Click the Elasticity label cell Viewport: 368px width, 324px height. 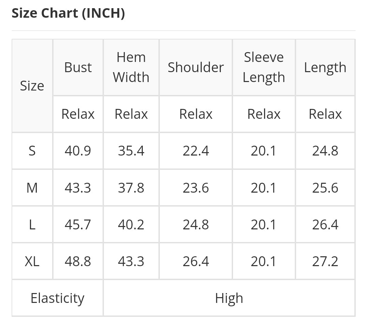57,298
